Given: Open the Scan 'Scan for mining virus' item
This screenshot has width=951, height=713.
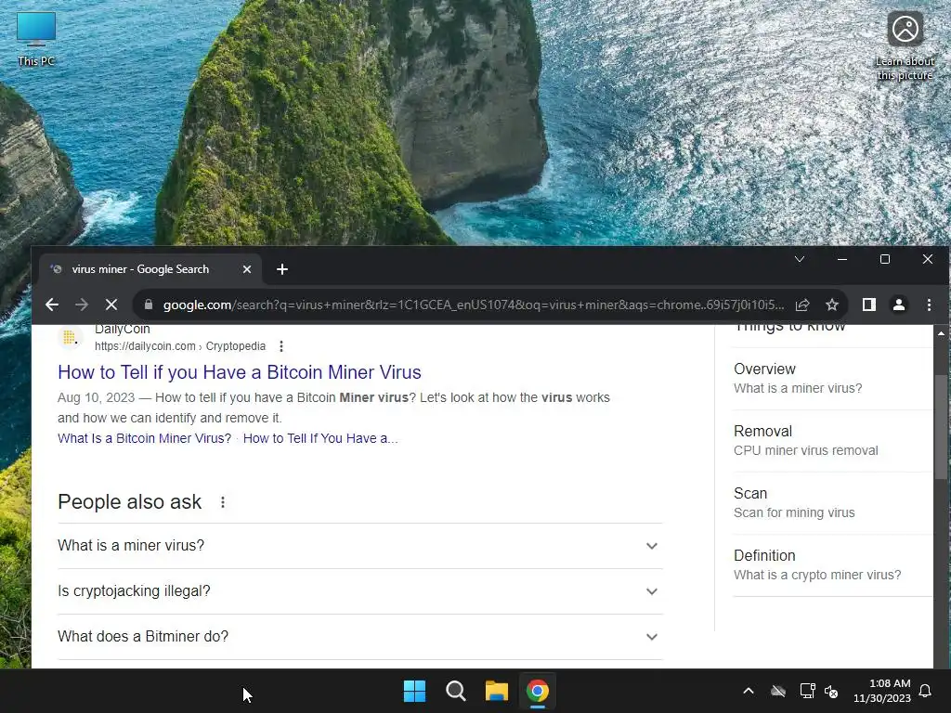Looking at the screenshot, I should pyautogui.click(x=832, y=502).
